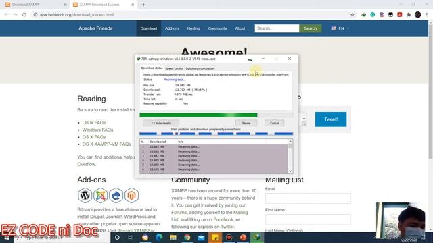This screenshot has height=243, width=433.
Task: Open the screen recorder icon on the taskbar
Action: [229, 237]
